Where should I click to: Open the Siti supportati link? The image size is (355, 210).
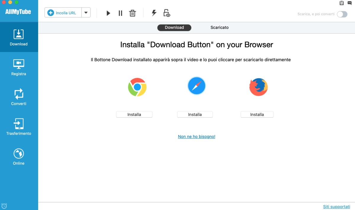coord(337,206)
